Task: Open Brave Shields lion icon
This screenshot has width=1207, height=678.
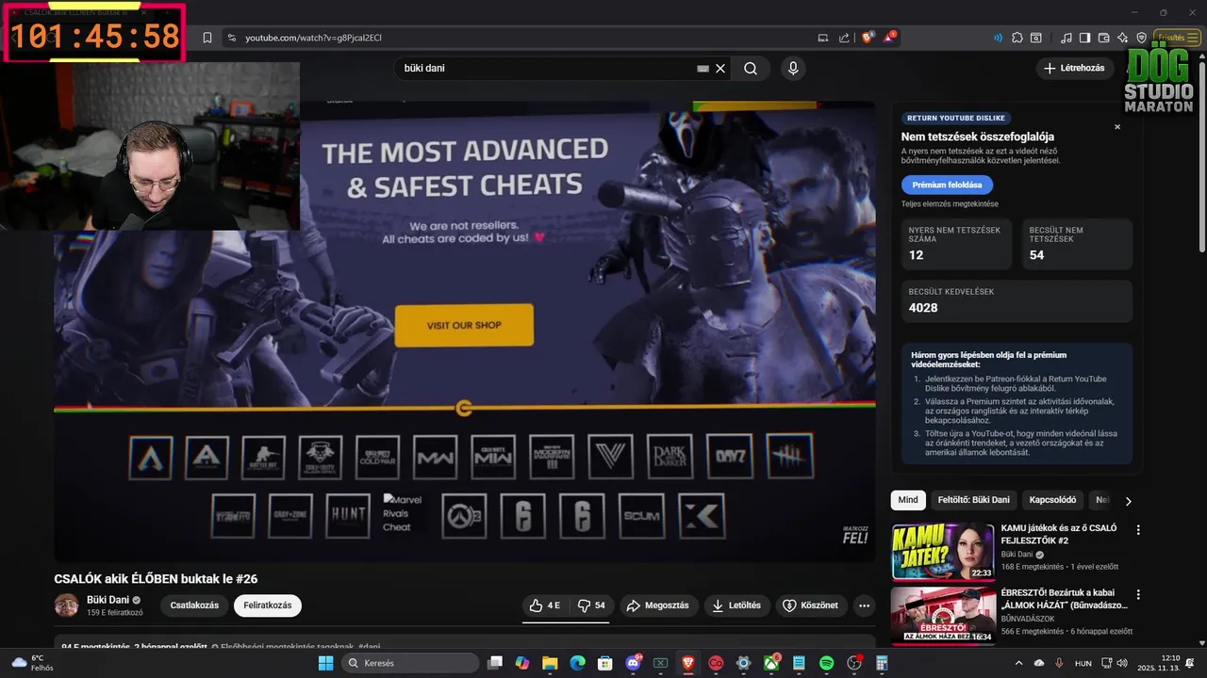Action: tap(868, 38)
